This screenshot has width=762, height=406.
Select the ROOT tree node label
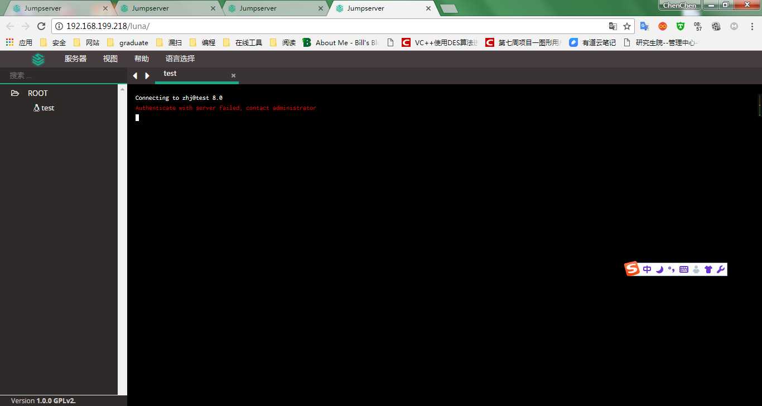(38, 93)
